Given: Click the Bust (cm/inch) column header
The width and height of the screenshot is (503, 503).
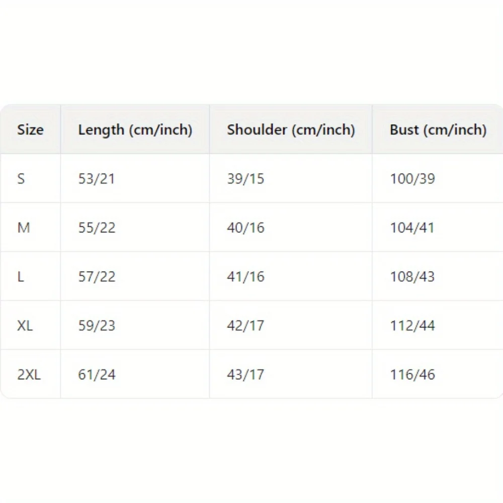Looking at the screenshot, I should click(x=438, y=130).
